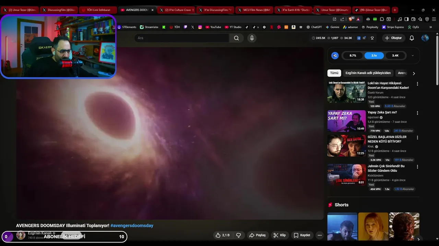Switch to X'te Earth 616 tab
Image resolution: width=439 pixels, height=246 pixels.
click(x=293, y=10)
